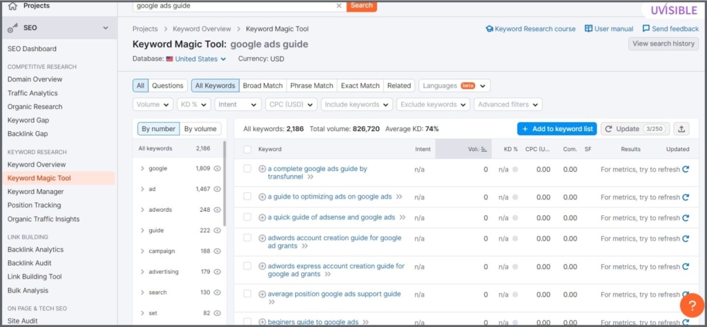Check the select-all checkbox in table header

(x=247, y=150)
